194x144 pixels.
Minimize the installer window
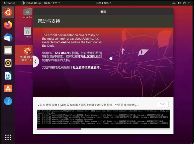point(170,12)
